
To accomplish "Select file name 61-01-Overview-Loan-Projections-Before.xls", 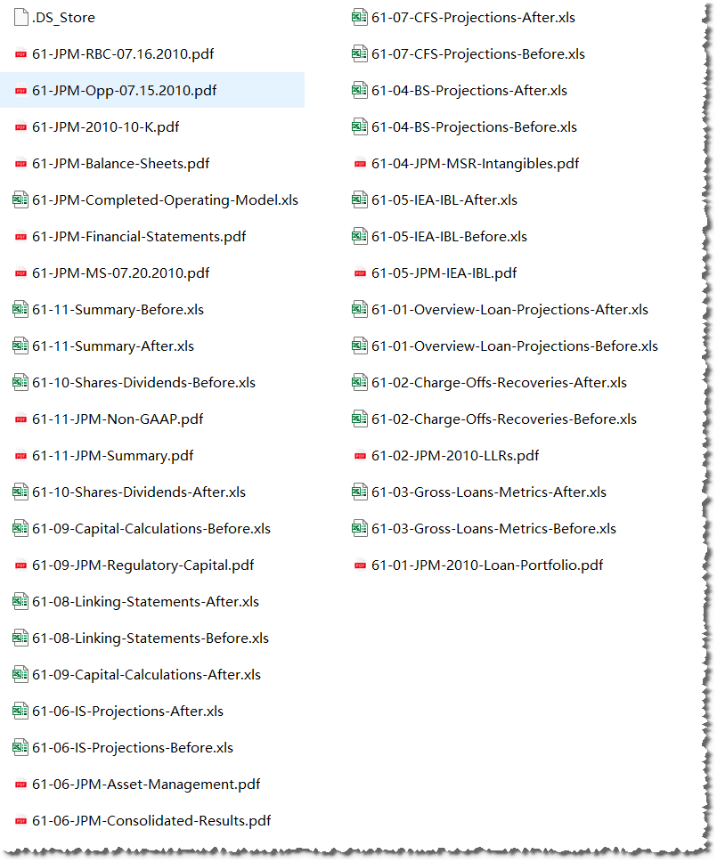I will pos(515,346).
